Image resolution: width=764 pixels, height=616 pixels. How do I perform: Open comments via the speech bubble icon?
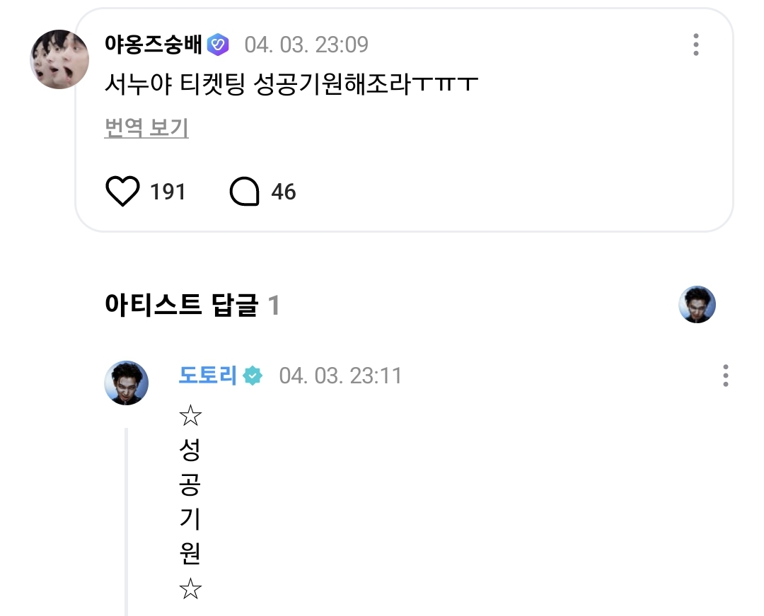pos(245,192)
